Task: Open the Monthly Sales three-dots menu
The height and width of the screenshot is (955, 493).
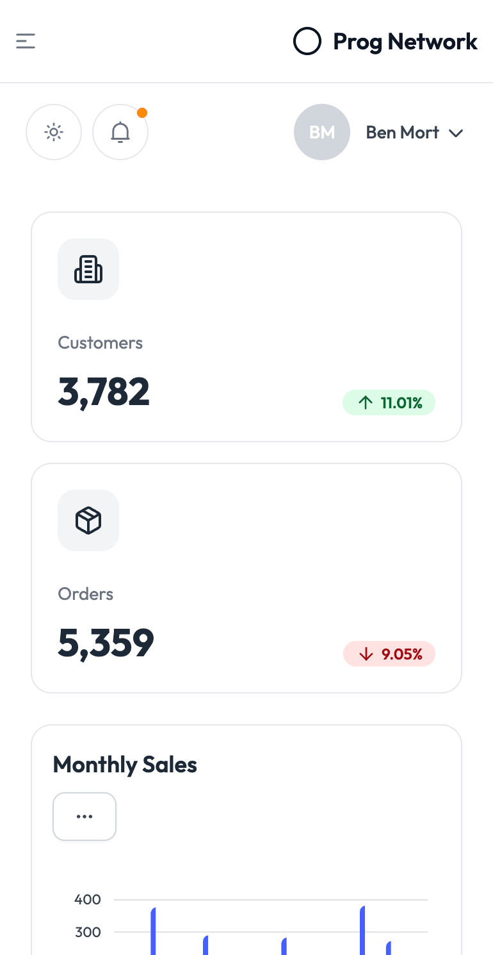Action: pos(85,817)
